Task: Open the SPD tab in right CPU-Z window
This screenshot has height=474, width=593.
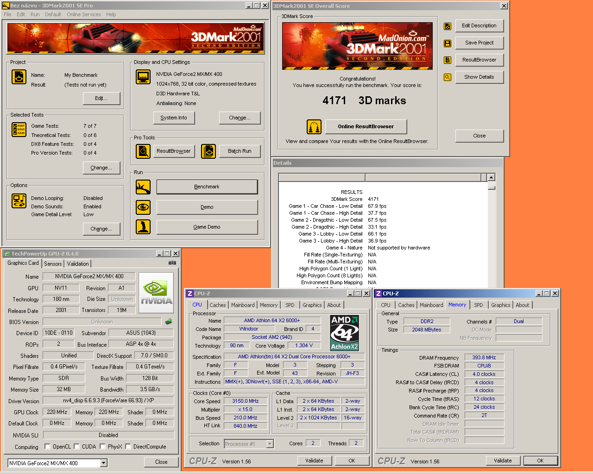Action: pos(479,305)
